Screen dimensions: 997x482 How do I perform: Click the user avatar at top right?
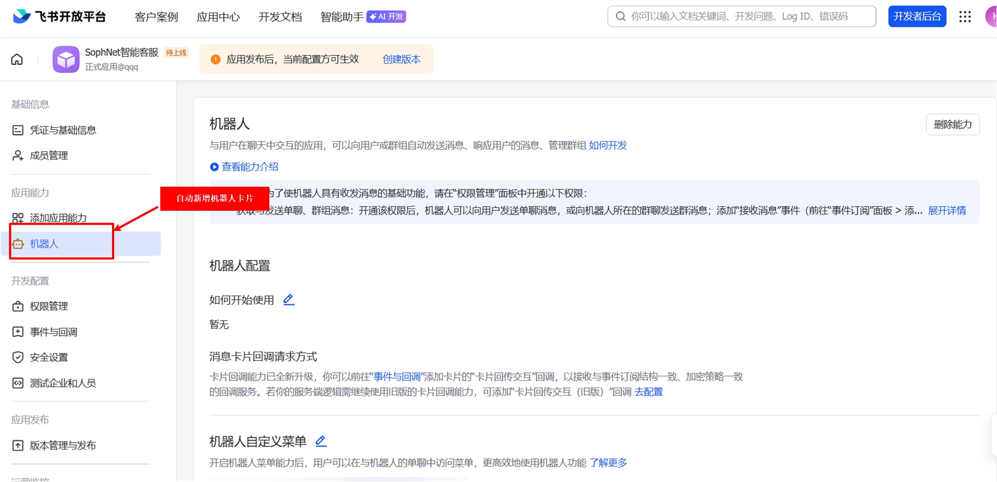coord(991,16)
